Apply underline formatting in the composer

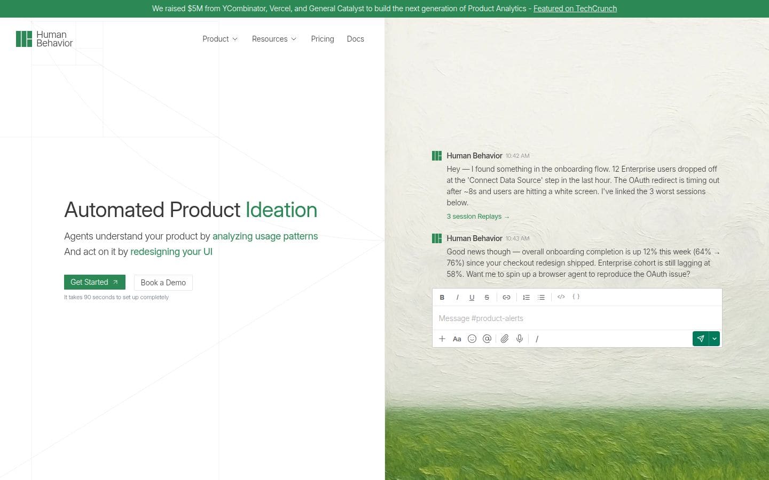(x=472, y=297)
